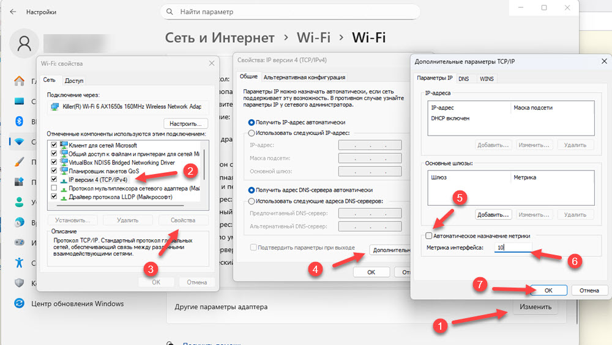Switch to the DNS tab
Image resolution: width=612 pixels, height=345 pixels.
tap(464, 78)
